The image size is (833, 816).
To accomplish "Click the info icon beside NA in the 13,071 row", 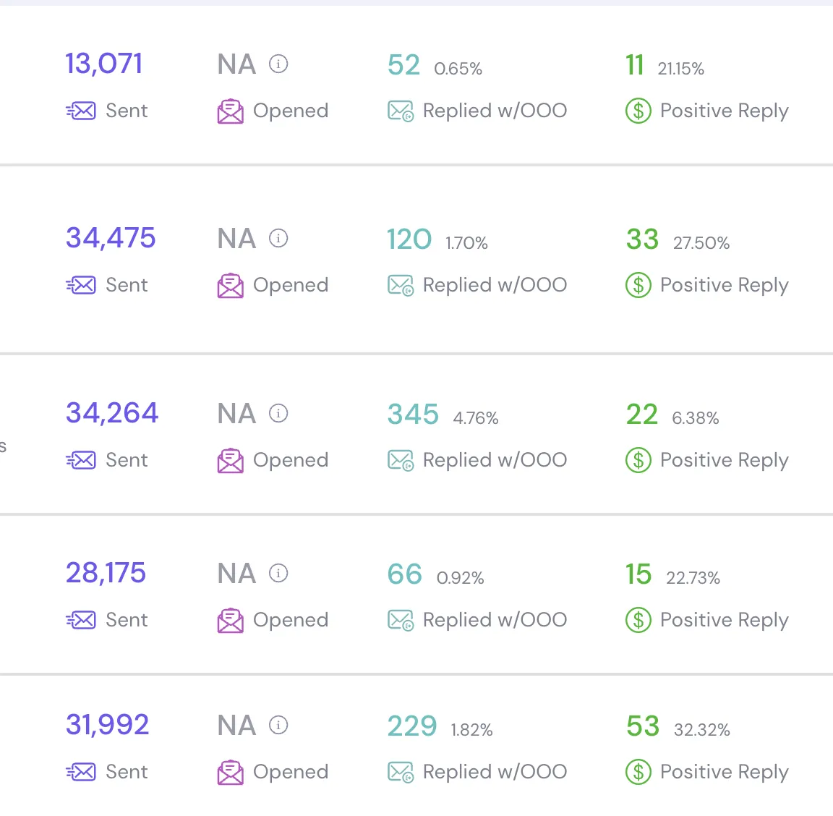I will pyautogui.click(x=278, y=64).
